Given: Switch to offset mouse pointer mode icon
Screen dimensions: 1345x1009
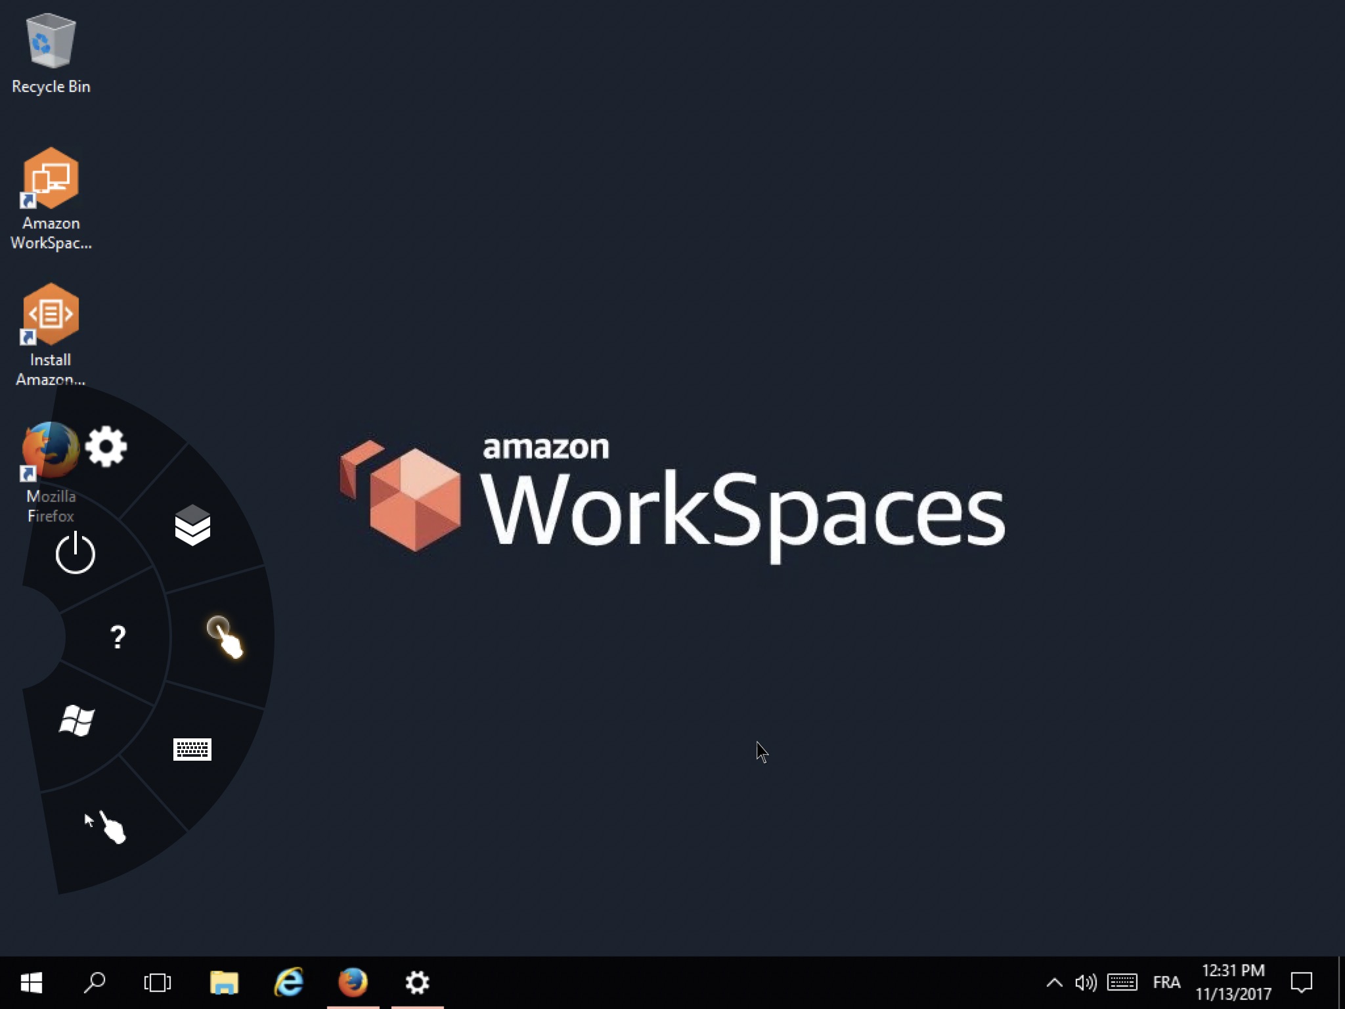Looking at the screenshot, I should [105, 827].
